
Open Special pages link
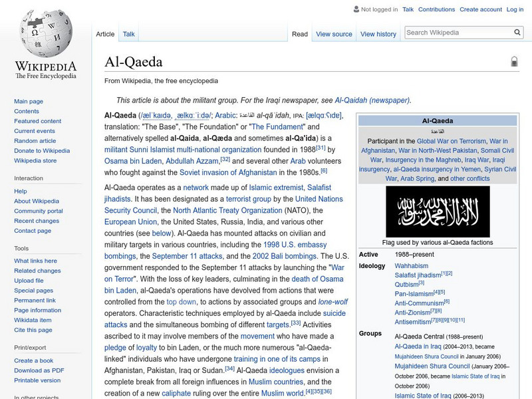point(34,290)
